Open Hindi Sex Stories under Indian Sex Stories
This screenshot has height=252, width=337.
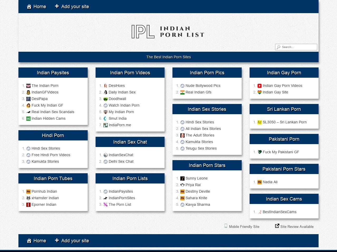(x=200, y=122)
